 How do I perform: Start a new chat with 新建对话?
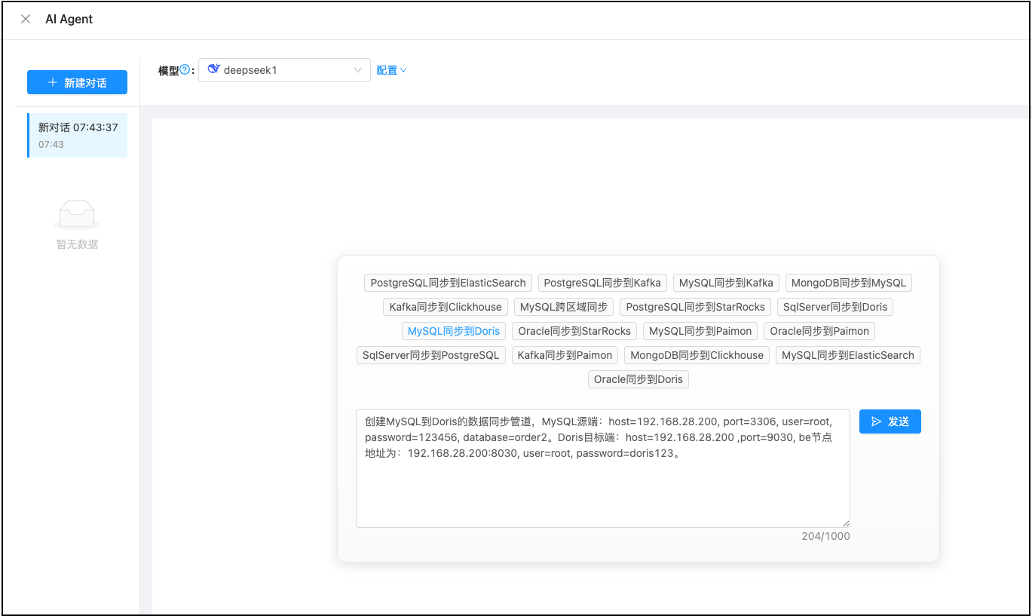point(77,83)
